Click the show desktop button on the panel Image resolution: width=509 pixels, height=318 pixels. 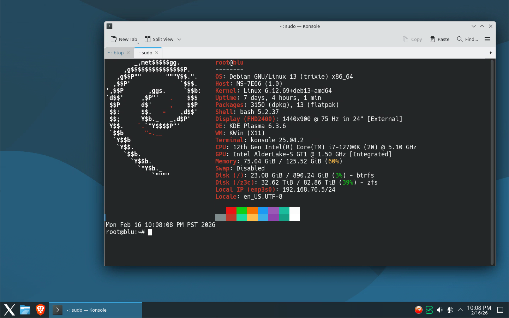[x=500, y=310]
